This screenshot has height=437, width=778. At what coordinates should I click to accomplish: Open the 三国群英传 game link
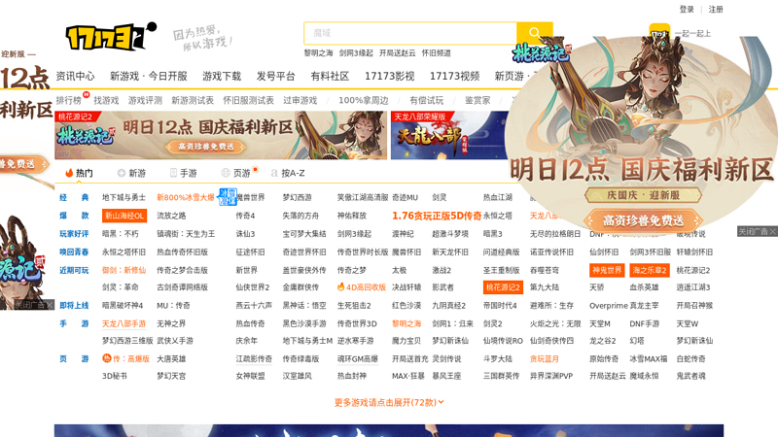point(501,376)
